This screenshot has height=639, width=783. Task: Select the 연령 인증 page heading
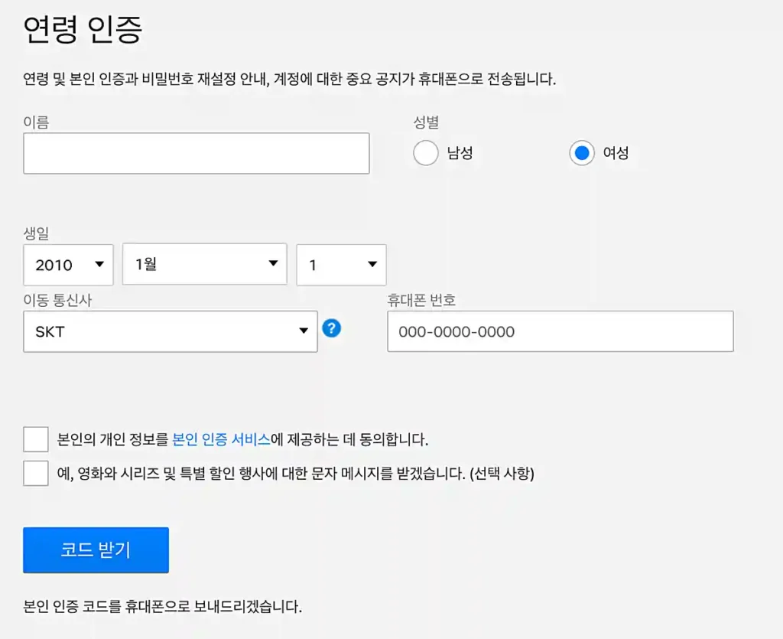(80, 28)
